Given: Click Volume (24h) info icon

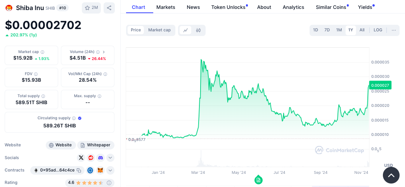Looking at the screenshot, I should tap(98, 52).
